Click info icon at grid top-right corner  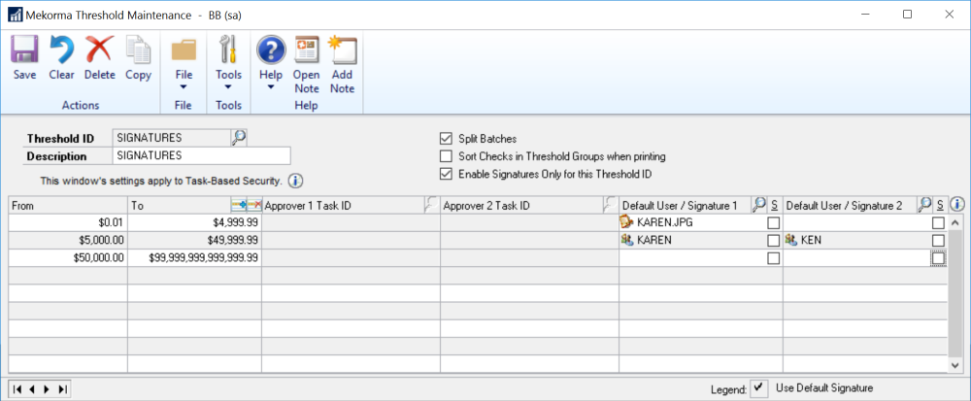(x=956, y=204)
